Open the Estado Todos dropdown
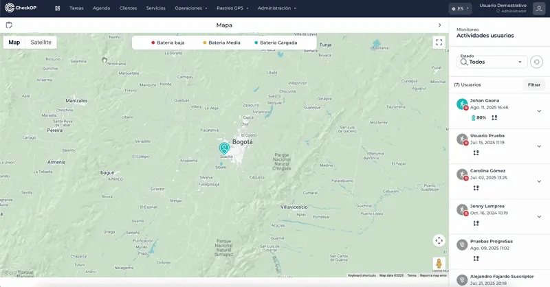Screen dimensions: 550x287 point(492,62)
